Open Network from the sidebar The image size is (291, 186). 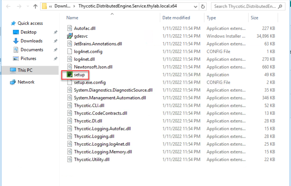click(25, 82)
